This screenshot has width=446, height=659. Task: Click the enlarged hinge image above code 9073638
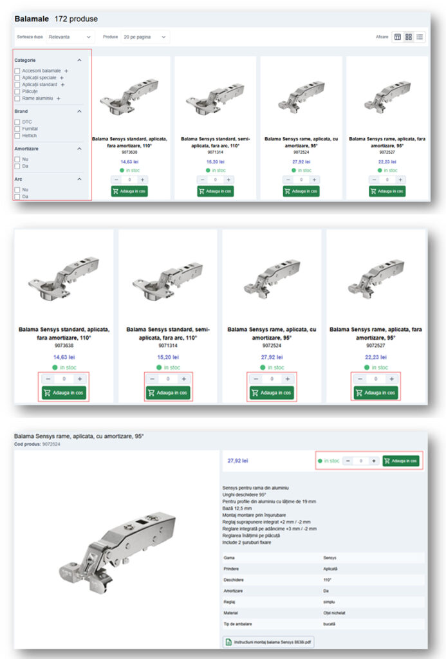point(64,279)
